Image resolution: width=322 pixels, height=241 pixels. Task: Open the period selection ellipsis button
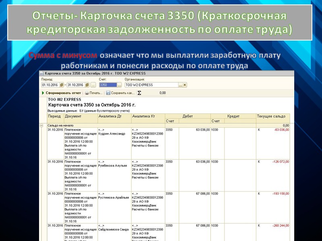93,85
